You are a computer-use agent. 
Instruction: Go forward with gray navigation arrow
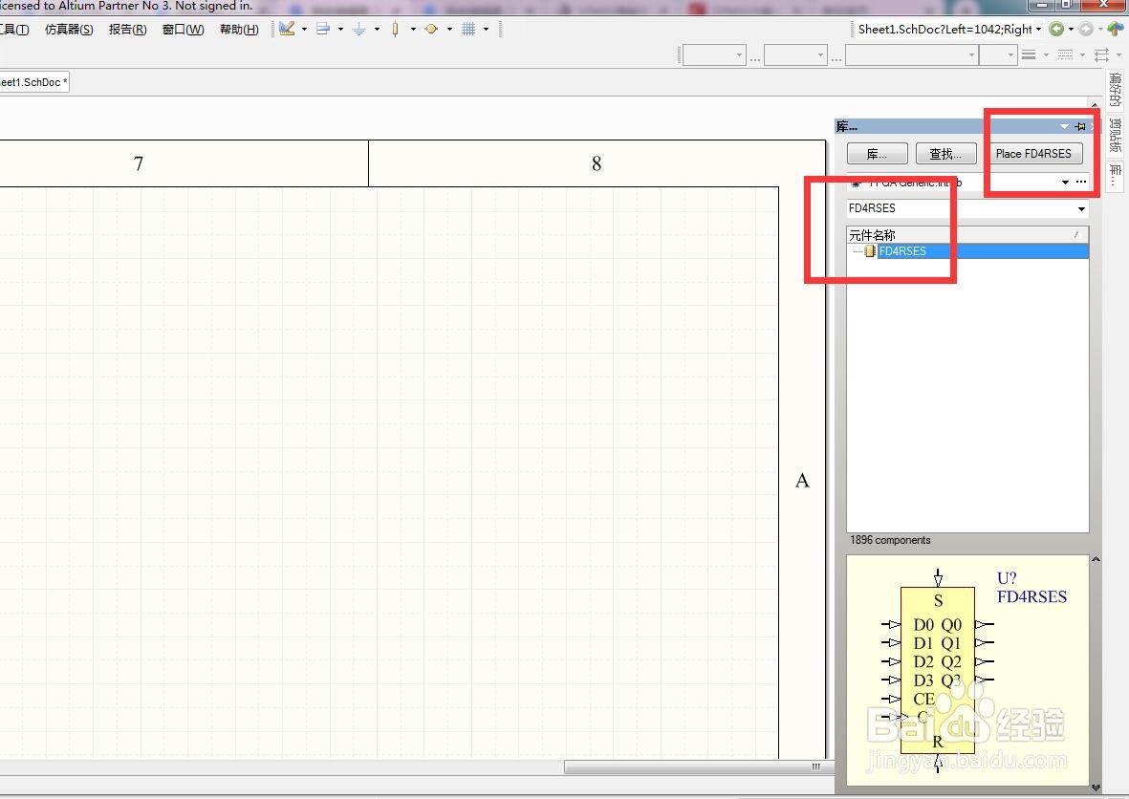pos(1086,29)
